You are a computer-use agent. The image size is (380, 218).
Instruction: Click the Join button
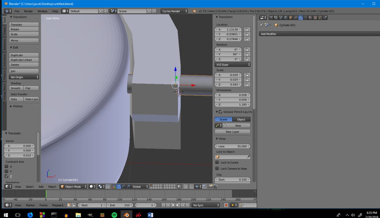click(24, 71)
